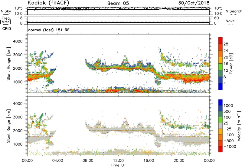Click the '18' frequency axis tick
The width and height of the screenshot is (242, 167).
point(20,18)
